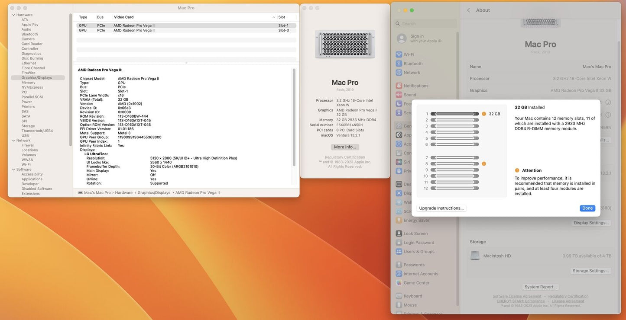Click More Info in About This Mac
The height and width of the screenshot is (320, 626).
tap(345, 147)
